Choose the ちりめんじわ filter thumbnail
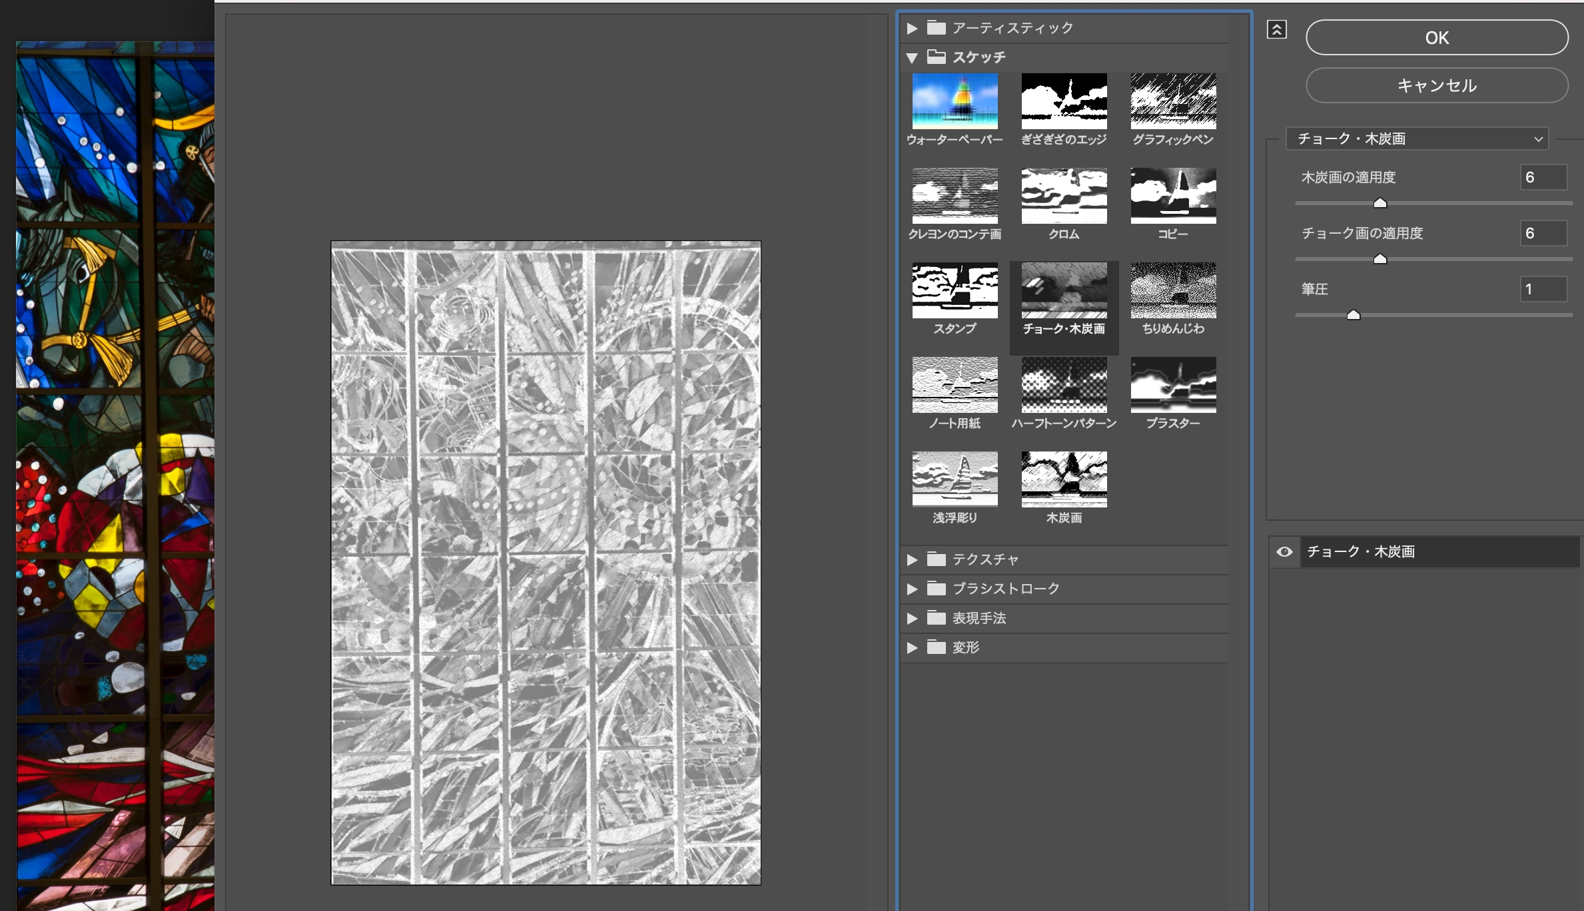 (x=1173, y=290)
